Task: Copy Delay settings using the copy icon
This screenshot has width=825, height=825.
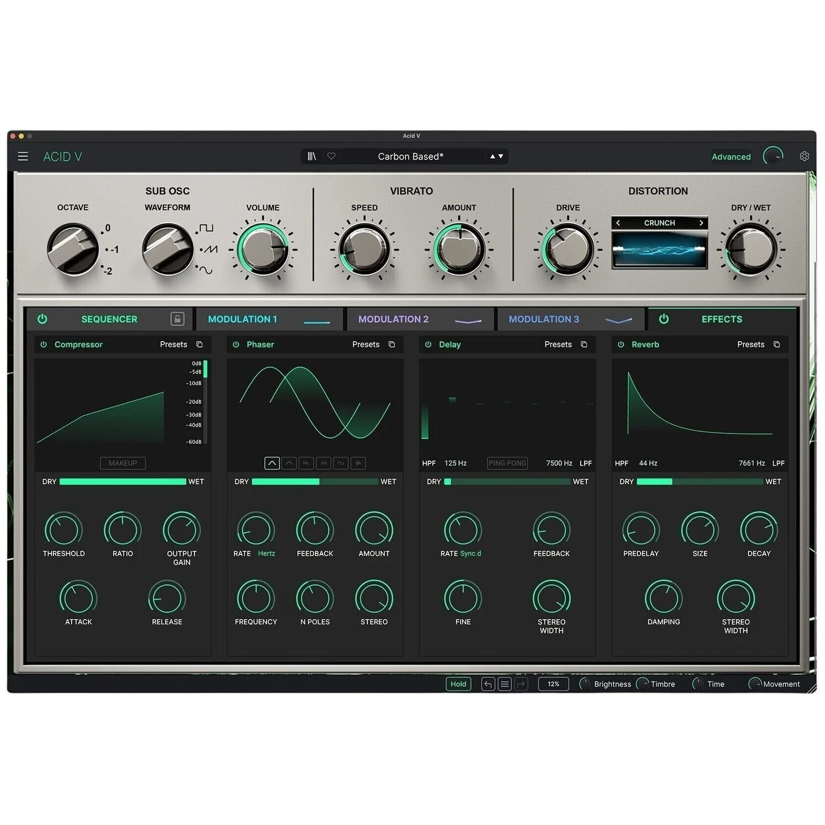Action: [584, 345]
